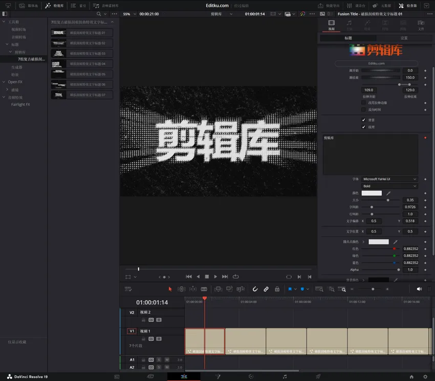Open the 调音台 Mixer panel
435x381 pixels.
click(x=356, y=6)
